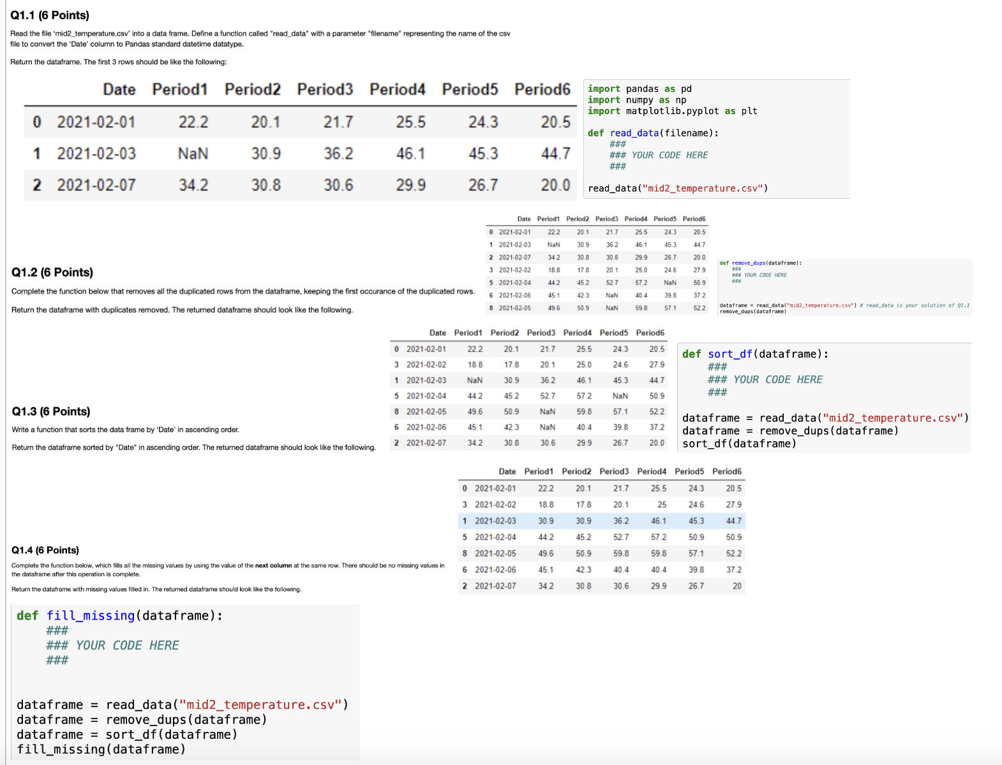The width and height of the screenshot is (1002, 765).
Task: Click "The first 3 rows should be like the following"
Action: pyautogui.click(x=155, y=62)
